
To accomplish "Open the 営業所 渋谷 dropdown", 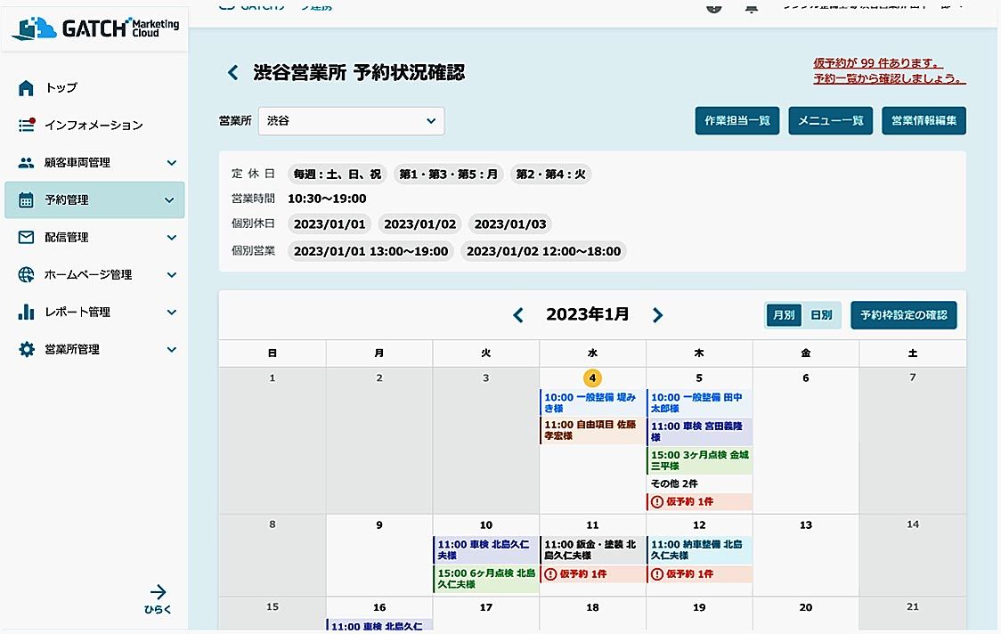I will coord(351,121).
